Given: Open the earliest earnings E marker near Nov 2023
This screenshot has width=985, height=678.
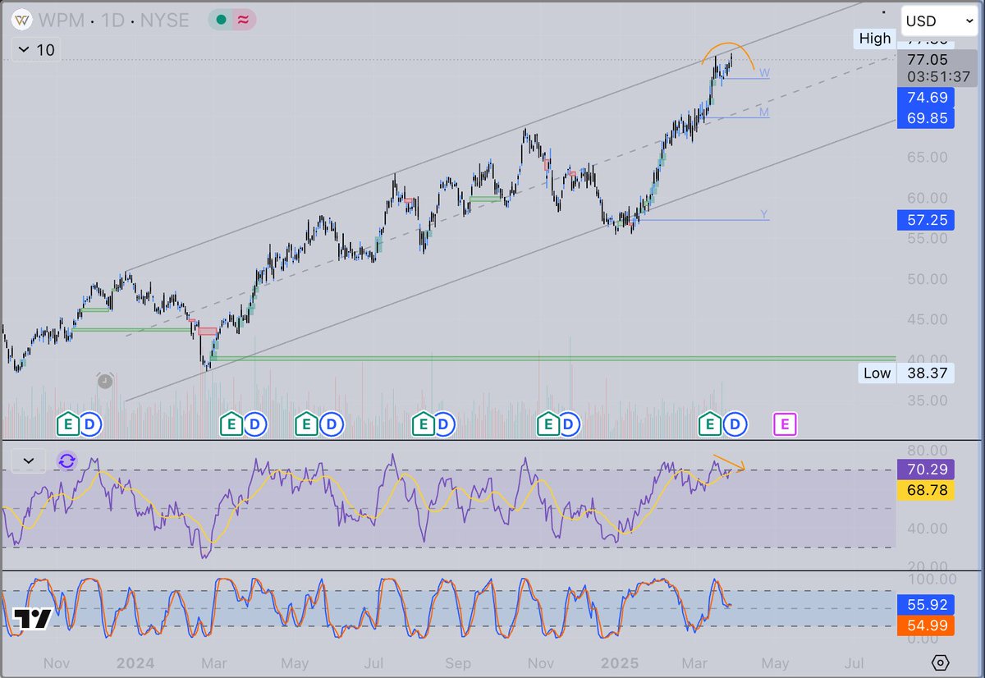Looking at the screenshot, I should (67, 424).
